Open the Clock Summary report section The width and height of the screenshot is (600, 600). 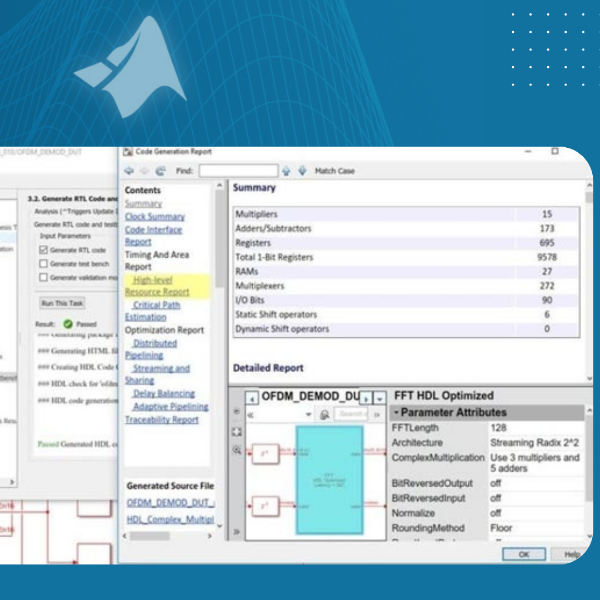tap(154, 217)
